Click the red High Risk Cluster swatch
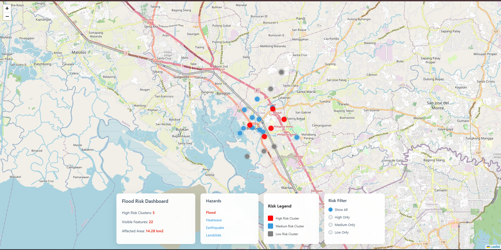The width and height of the screenshot is (501, 250). pos(270,218)
